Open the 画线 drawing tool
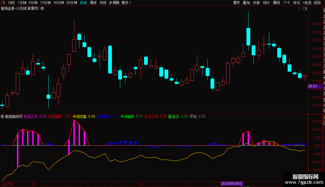 point(276,3)
